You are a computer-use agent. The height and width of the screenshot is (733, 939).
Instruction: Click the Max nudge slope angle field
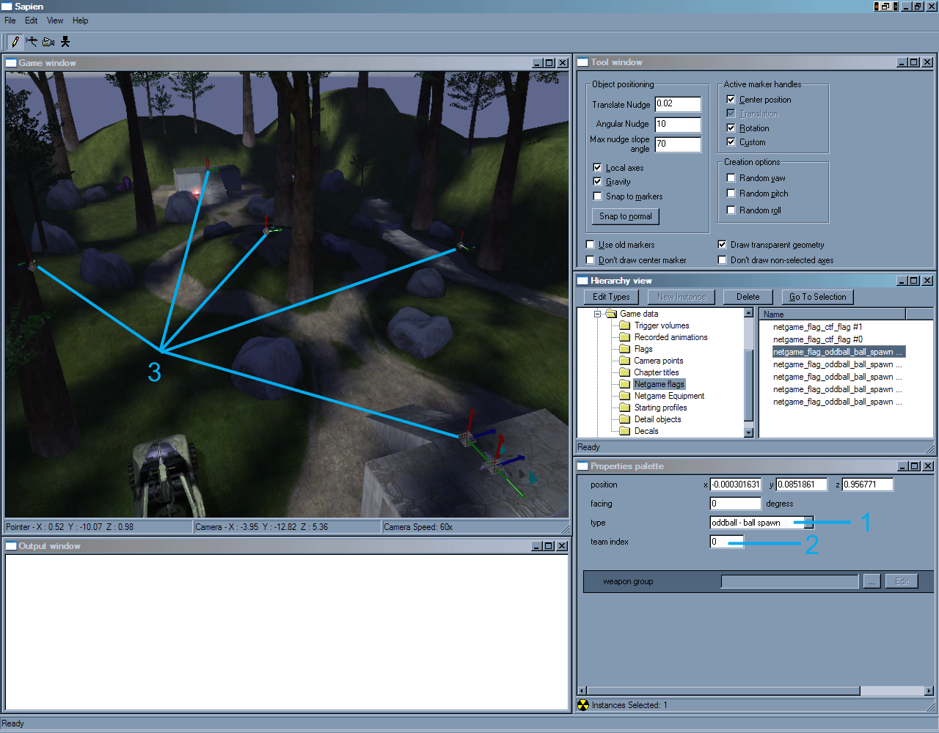[x=678, y=144]
